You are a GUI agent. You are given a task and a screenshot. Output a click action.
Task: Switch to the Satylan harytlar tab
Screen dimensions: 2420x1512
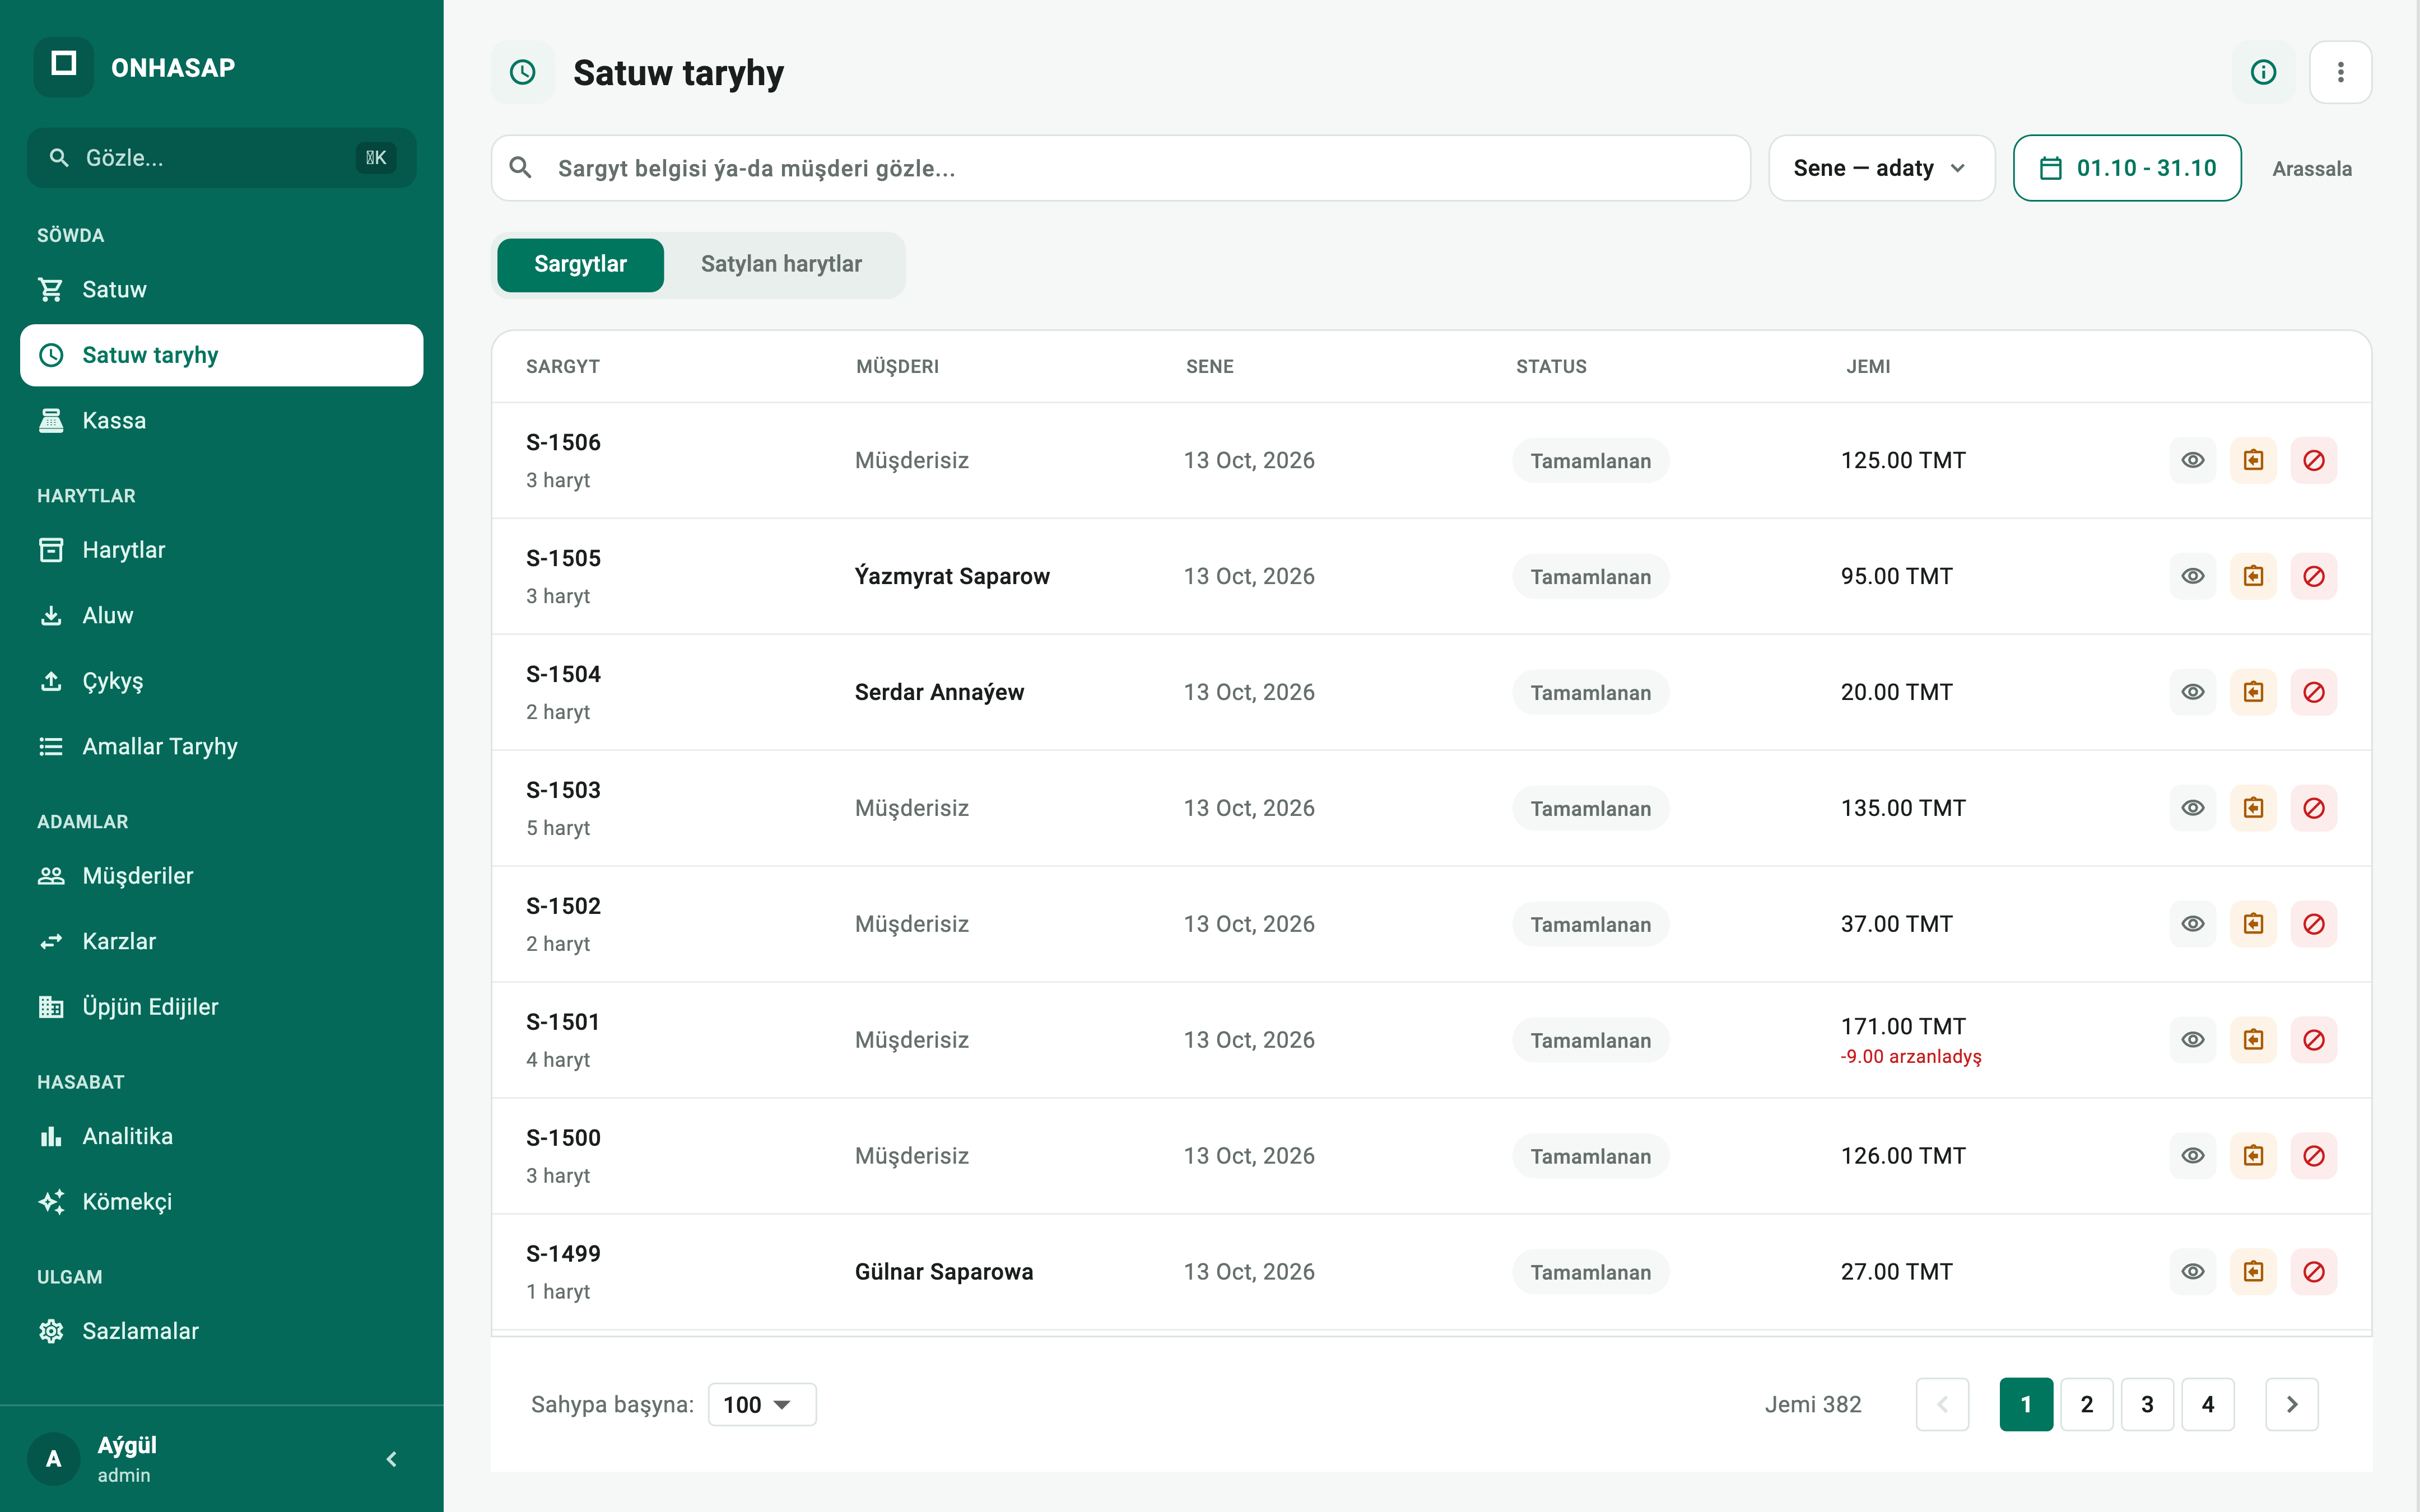point(781,264)
